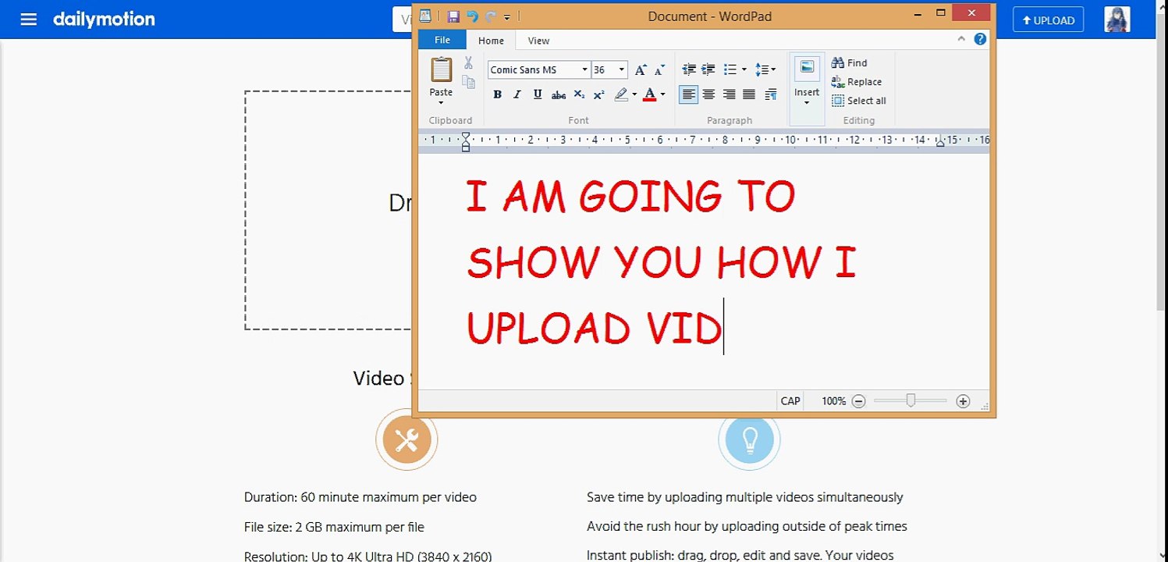Copy selection using the copy icon
Image resolution: width=1168 pixels, height=562 pixels.
pyautogui.click(x=468, y=81)
